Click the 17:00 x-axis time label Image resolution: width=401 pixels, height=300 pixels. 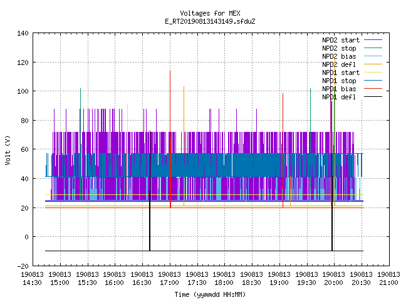169,283
